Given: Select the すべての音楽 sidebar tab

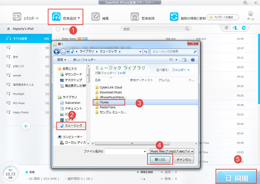Looking at the screenshot, I should (26, 39).
